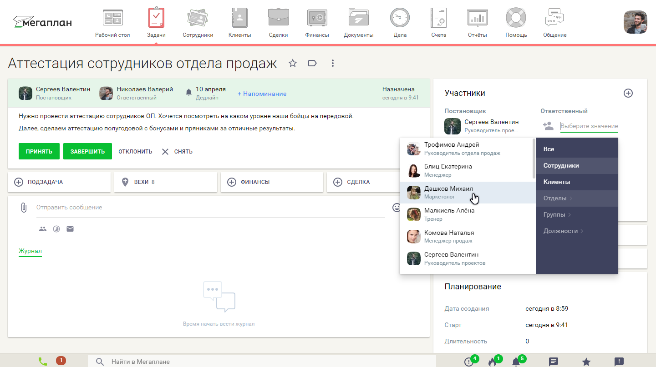This screenshot has width=656, height=367.
Task: Choose Дашков Михаил from the list
Action: point(448,193)
